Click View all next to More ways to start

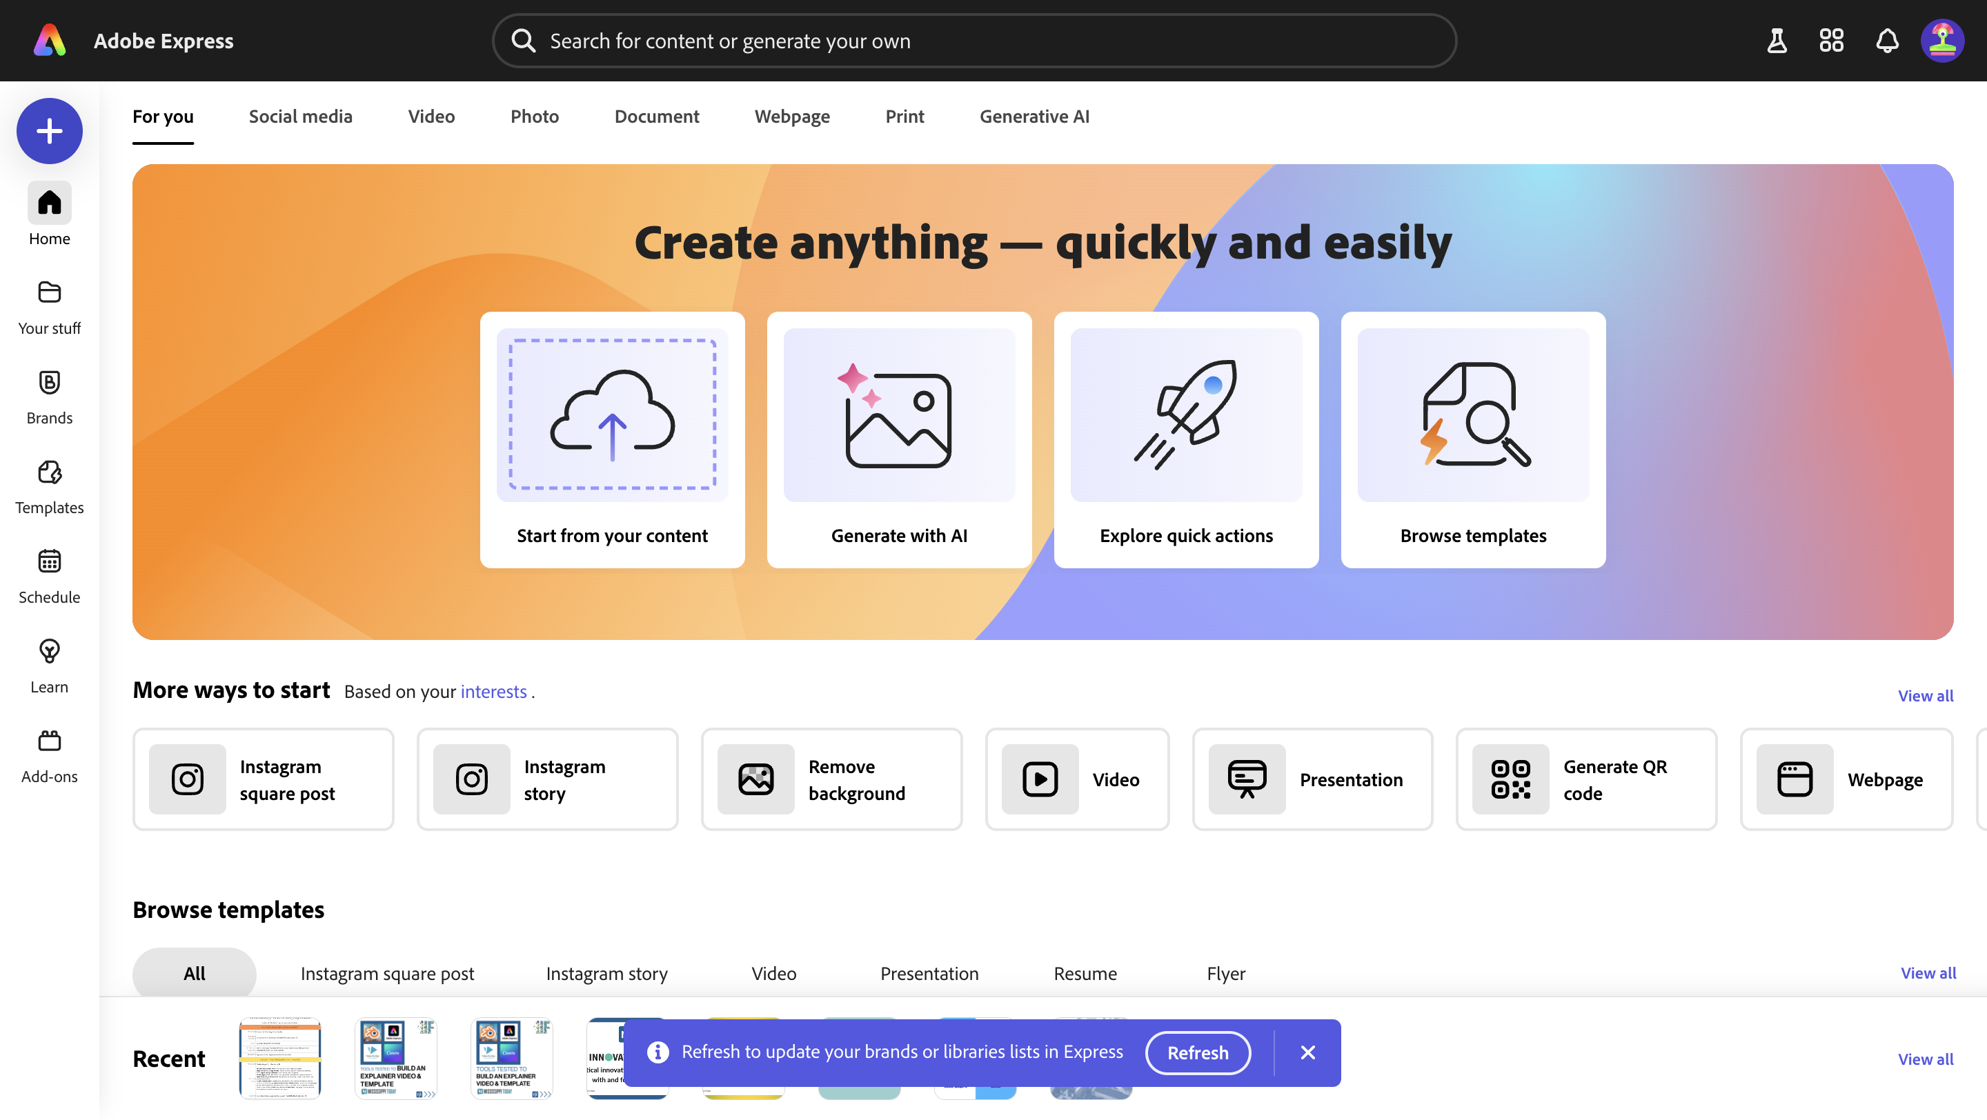(x=1924, y=695)
